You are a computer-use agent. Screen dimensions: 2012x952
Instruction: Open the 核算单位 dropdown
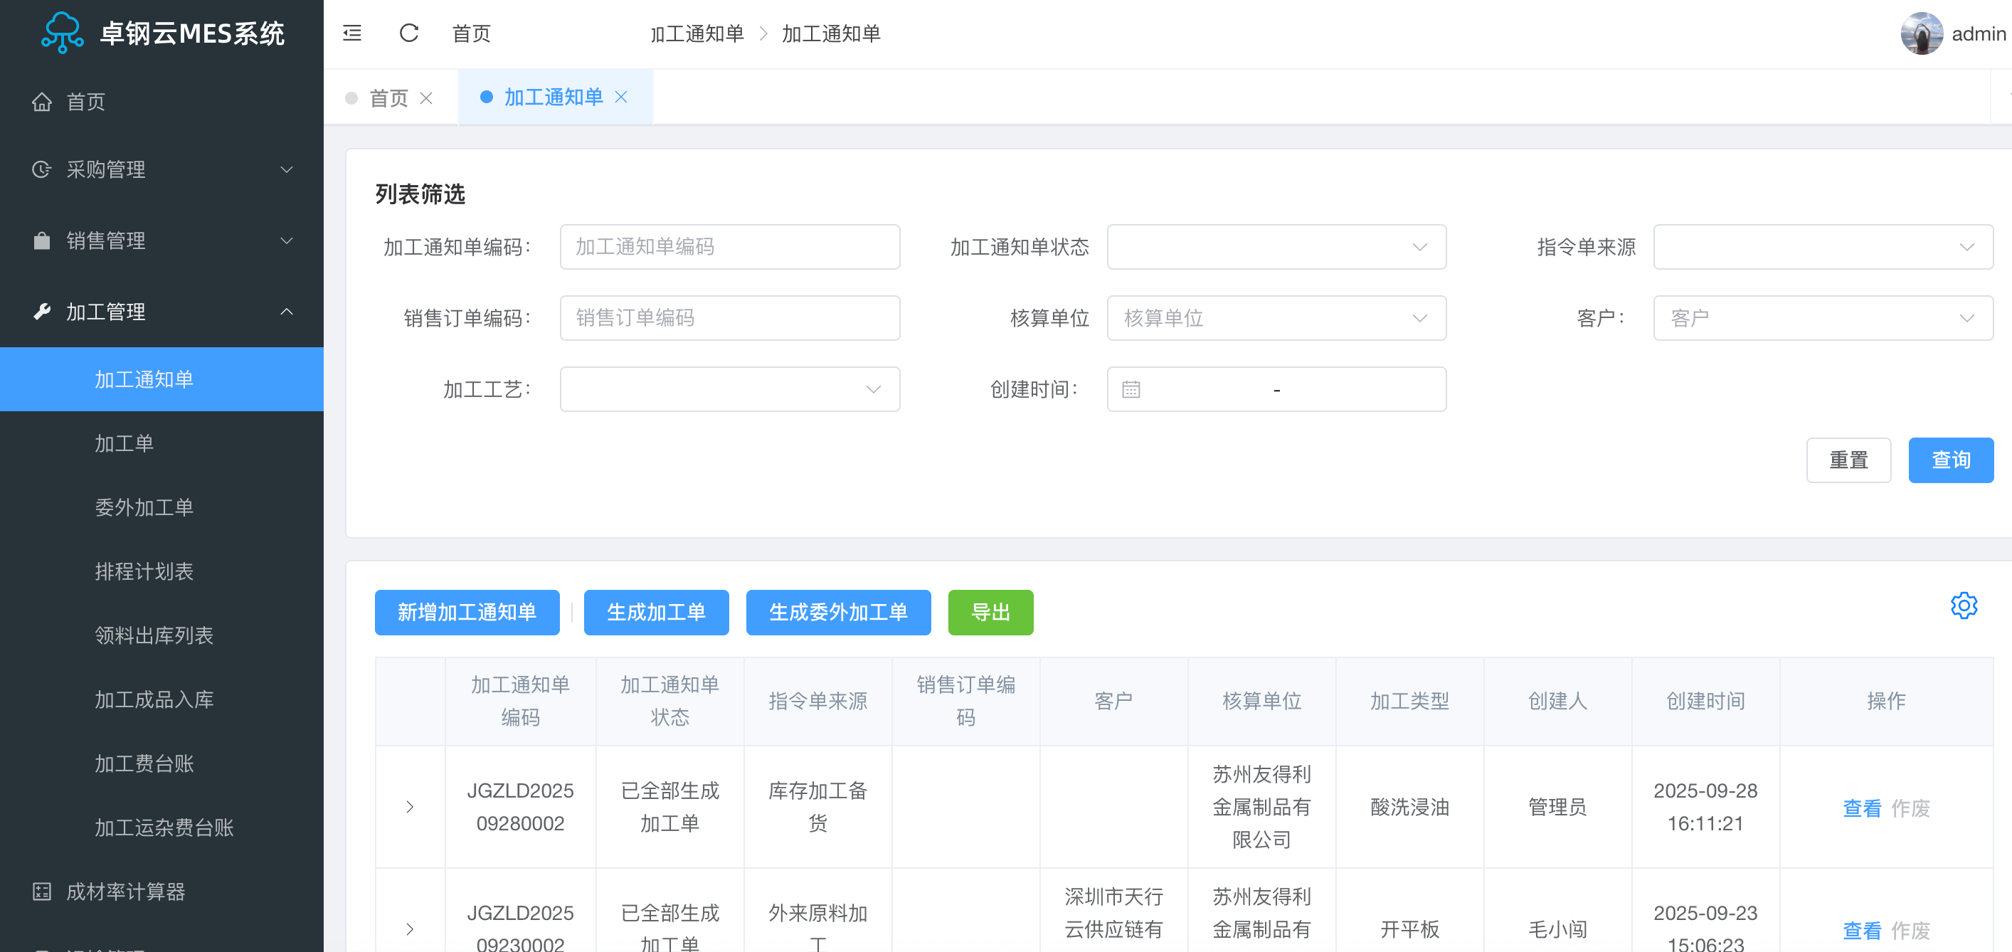tap(1276, 318)
